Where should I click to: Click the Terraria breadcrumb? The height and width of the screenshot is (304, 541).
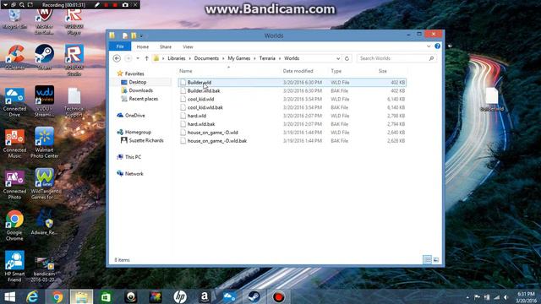pos(267,58)
